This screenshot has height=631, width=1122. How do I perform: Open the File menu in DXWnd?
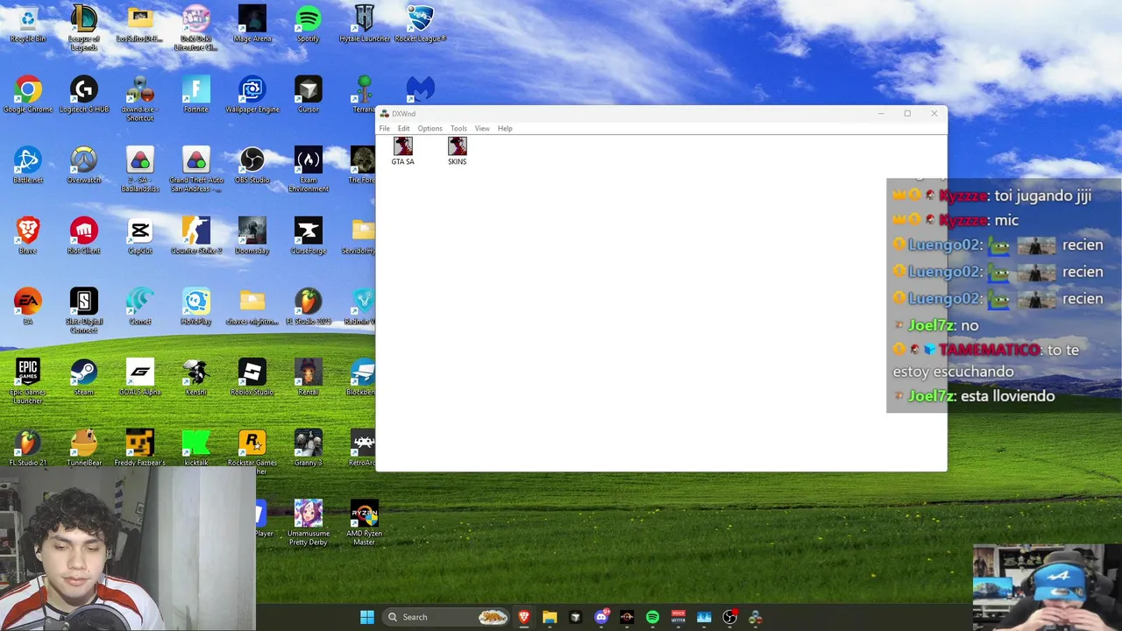(x=384, y=129)
